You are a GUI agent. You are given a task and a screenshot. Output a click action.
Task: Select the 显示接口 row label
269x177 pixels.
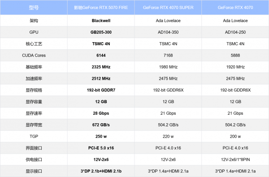(x=34, y=171)
